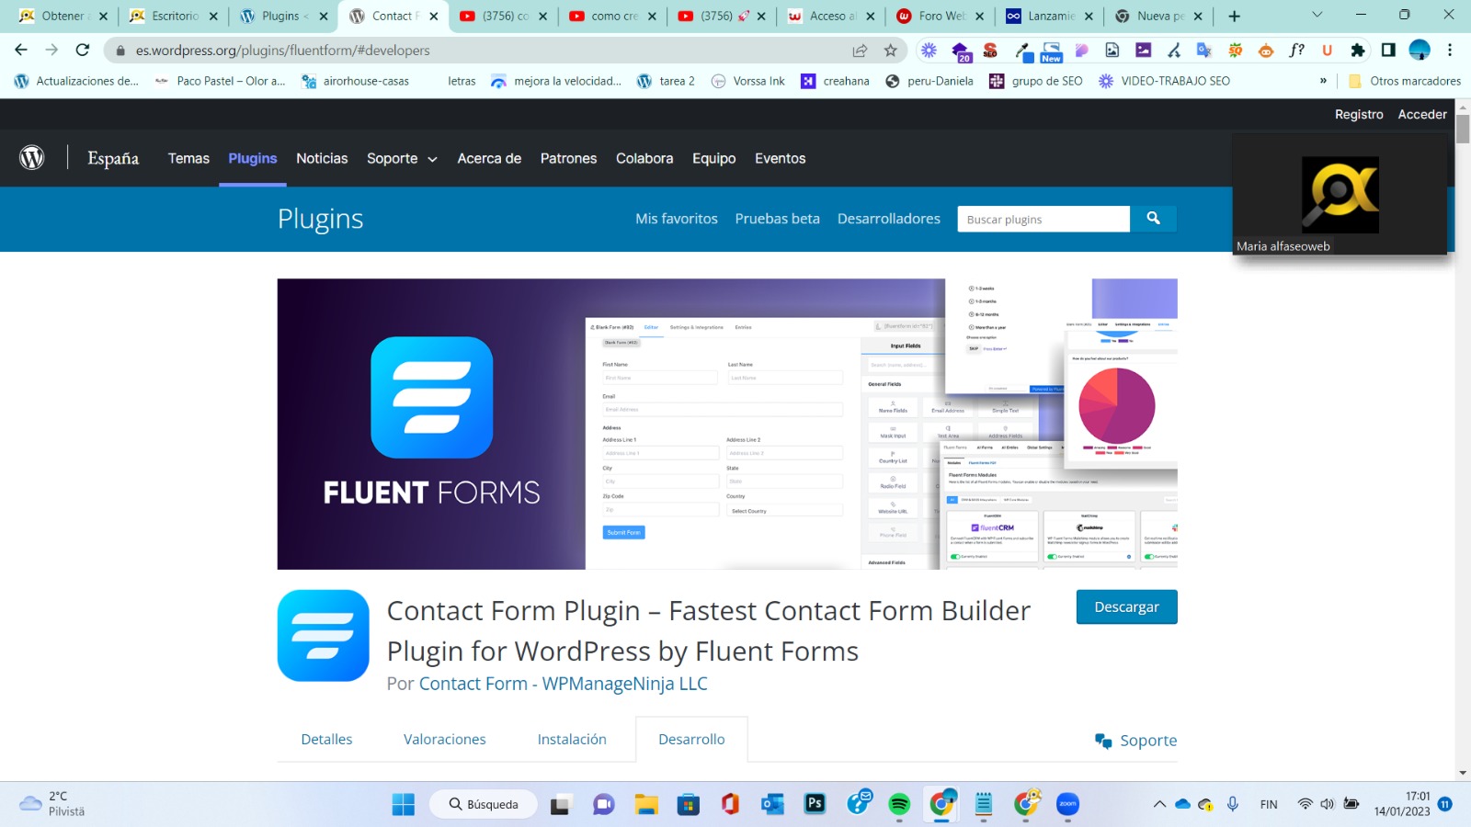
Task: Open the Plugins menu item in the navigation
Action: (x=253, y=158)
